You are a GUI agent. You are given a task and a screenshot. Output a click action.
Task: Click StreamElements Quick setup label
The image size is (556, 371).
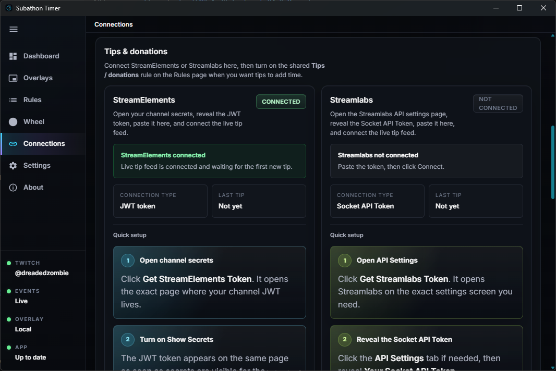[x=130, y=235]
